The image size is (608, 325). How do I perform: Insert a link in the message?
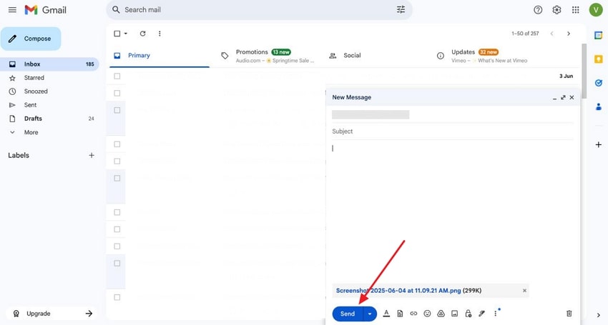click(x=413, y=314)
